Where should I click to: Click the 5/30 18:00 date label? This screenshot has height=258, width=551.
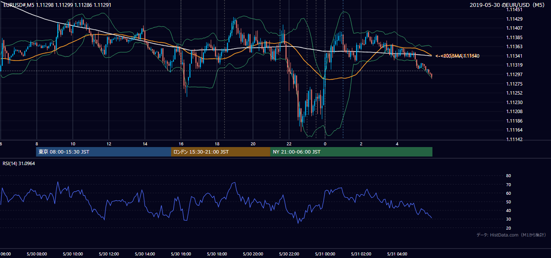point(217,254)
